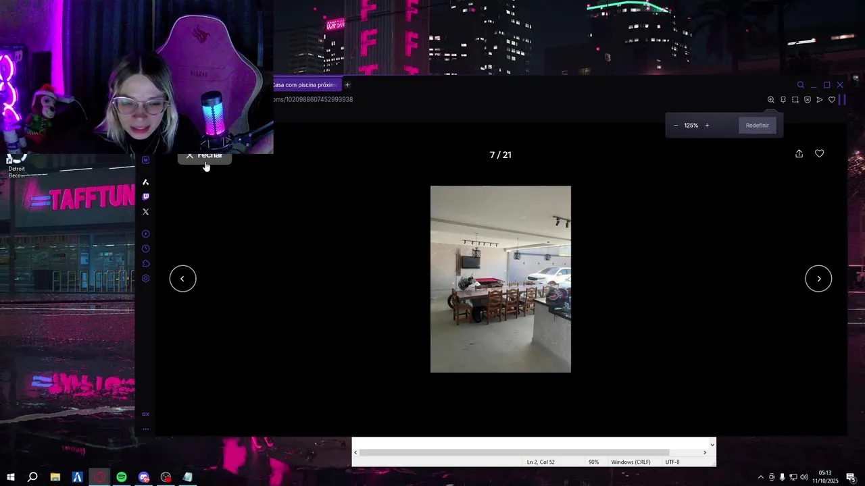Open browser settings gear in sidebar
This screenshot has width=865, height=486.
[145, 278]
